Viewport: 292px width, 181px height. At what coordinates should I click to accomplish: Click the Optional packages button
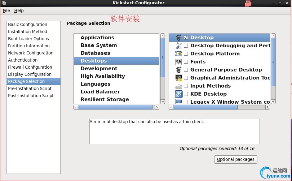tap(236, 159)
